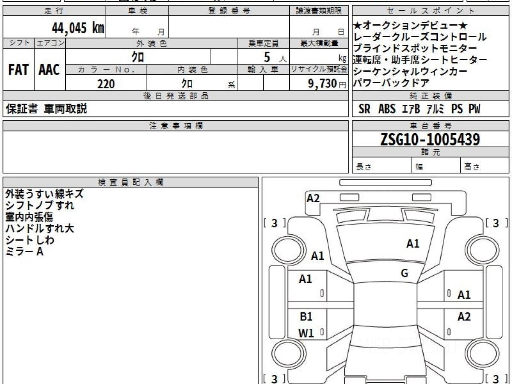Click the 注意事項欄 header
The height and width of the screenshot is (384, 512).
(x=175, y=126)
